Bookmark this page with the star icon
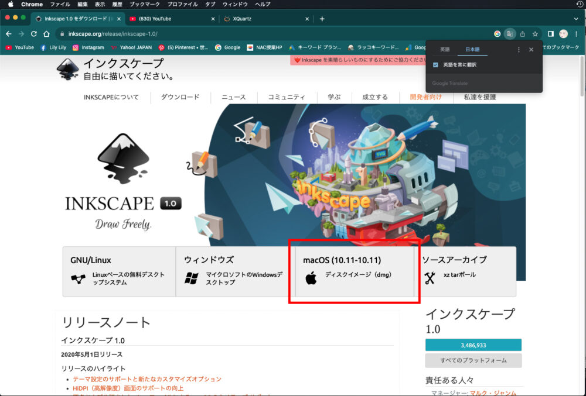The width and height of the screenshot is (586, 396). tap(535, 34)
